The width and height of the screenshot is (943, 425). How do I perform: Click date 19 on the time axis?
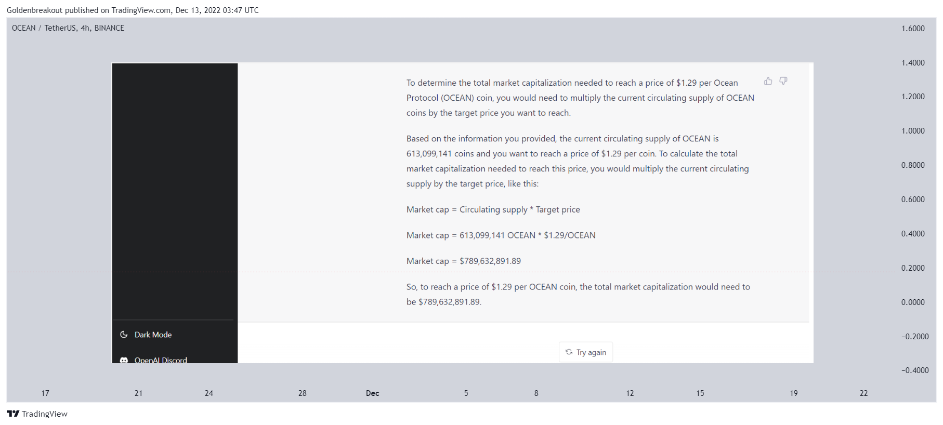point(794,393)
